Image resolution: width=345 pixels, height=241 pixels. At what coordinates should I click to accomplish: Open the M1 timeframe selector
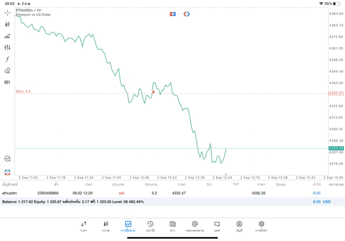click(x=7, y=82)
